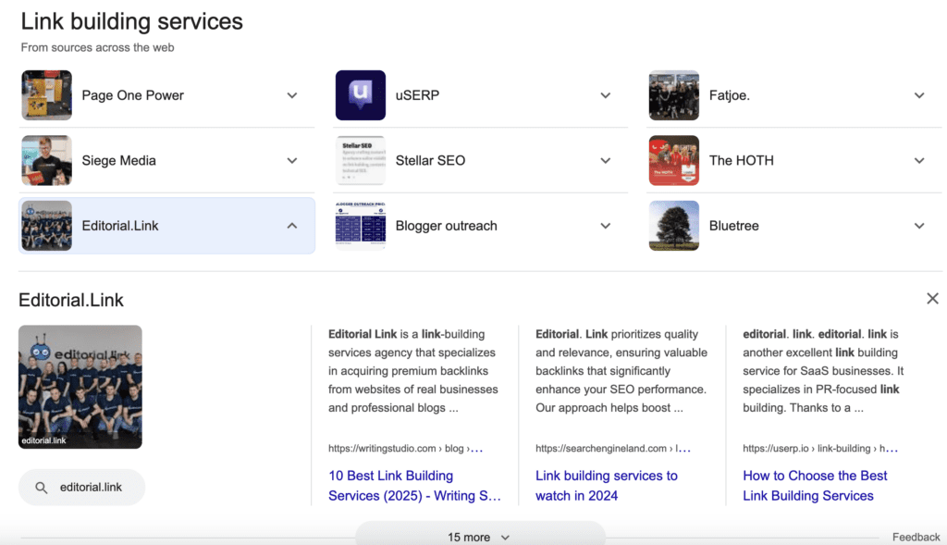Open "How to Choose the Best Link Building Services"
This screenshot has height=545, width=947.
point(815,486)
